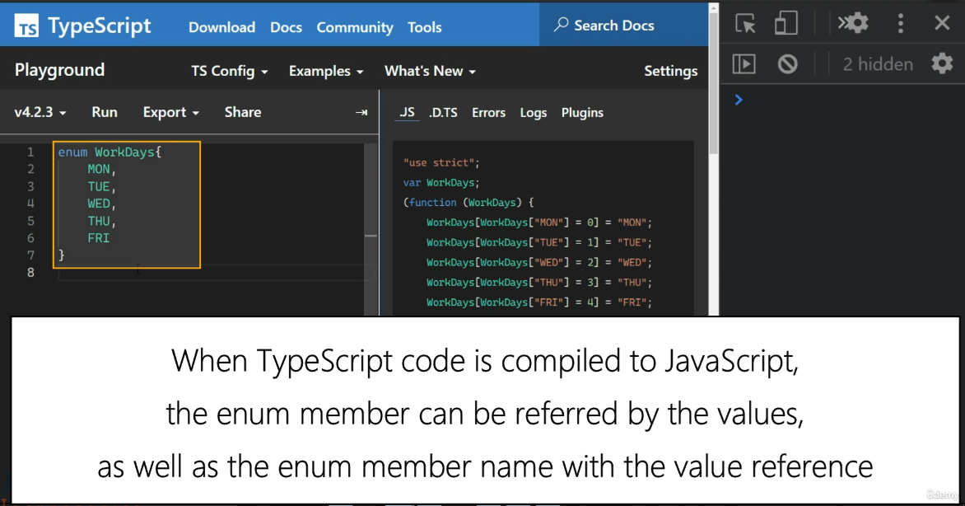Open the DevTools three-dot menu
This screenshot has width=965, height=506.
point(901,23)
